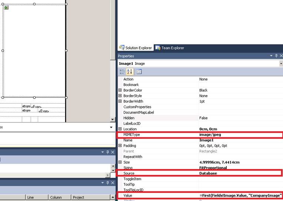Open the Properties window position menu arrow
Image resolution: width=283 pixels, height=201 pixels.
[271, 56]
